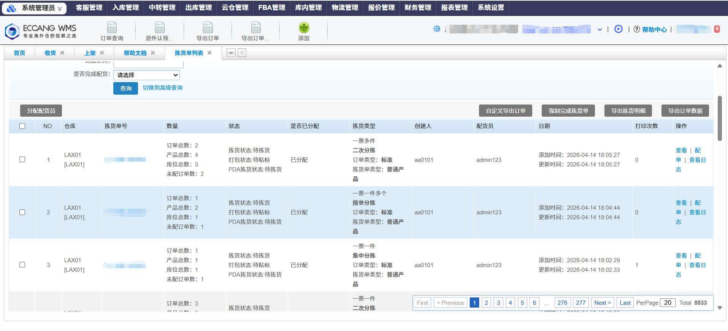Viewport: 728px width, 331px height.
Task: Click the 系统管理员 user icon
Action: pos(11,8)
